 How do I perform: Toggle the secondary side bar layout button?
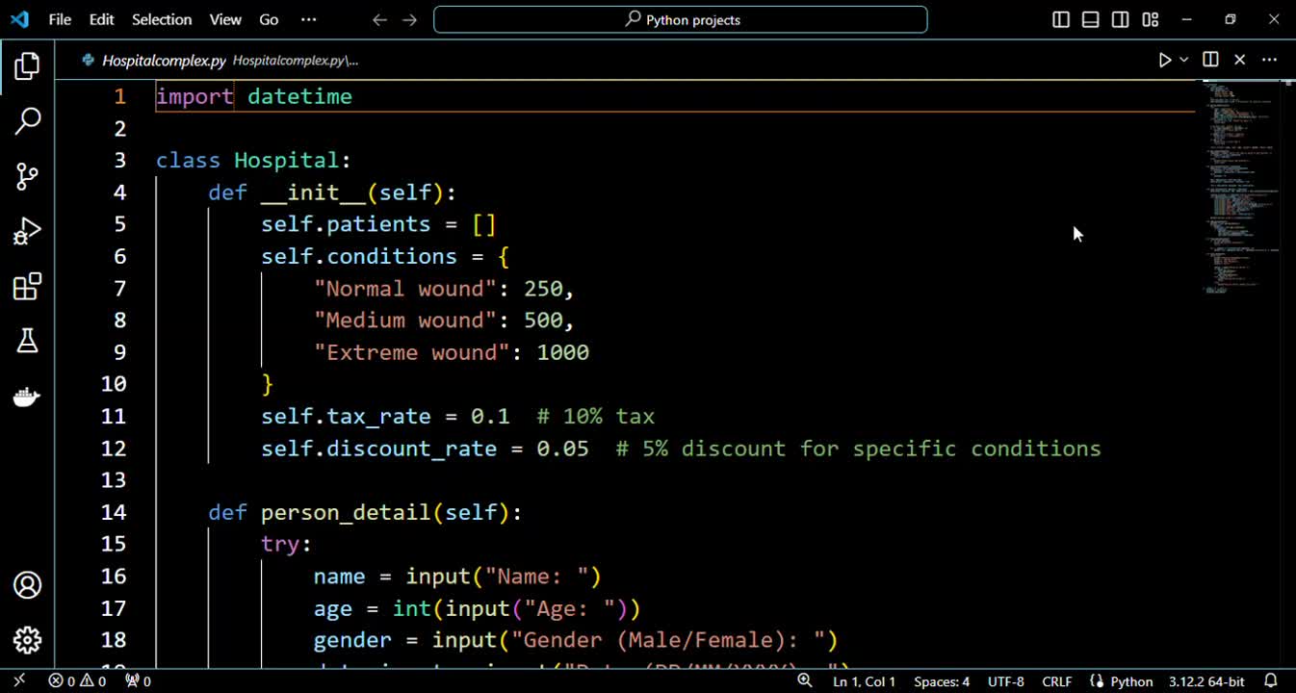point(1121,19)
